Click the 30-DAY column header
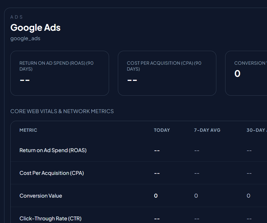 (257, 130)
